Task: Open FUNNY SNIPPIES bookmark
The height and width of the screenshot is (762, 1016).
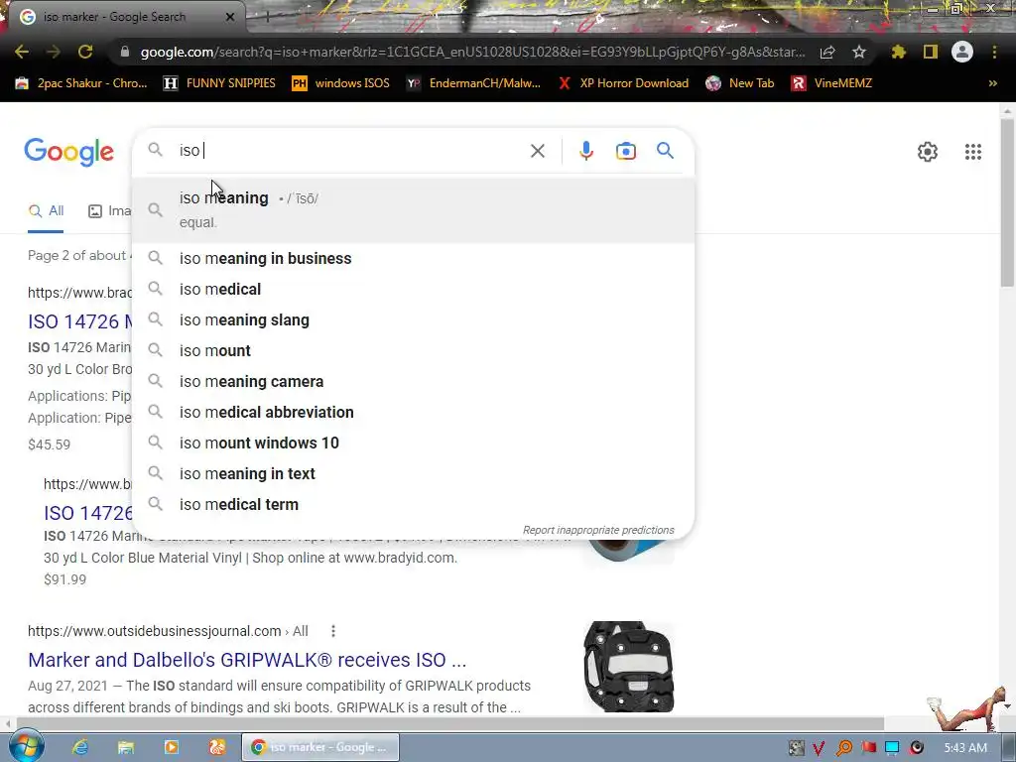Action: point(219,83)
